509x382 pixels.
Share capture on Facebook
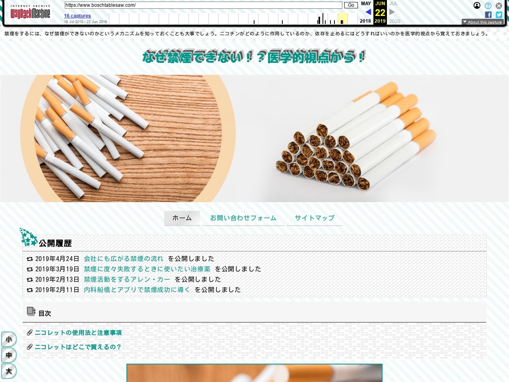pos(488,15)
